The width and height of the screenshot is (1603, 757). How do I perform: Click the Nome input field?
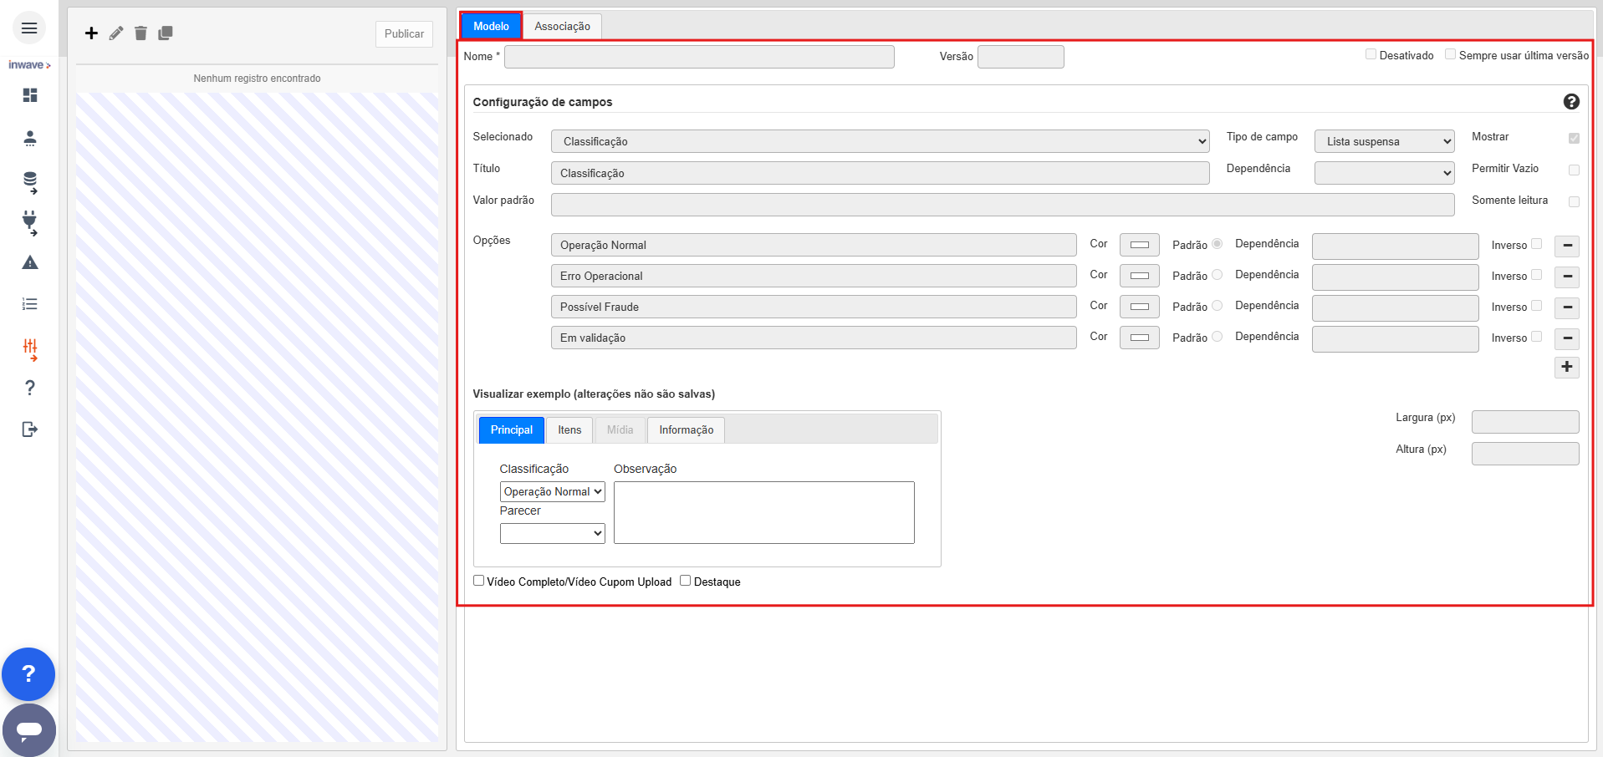pyautogui.click(x=699, y=57)
